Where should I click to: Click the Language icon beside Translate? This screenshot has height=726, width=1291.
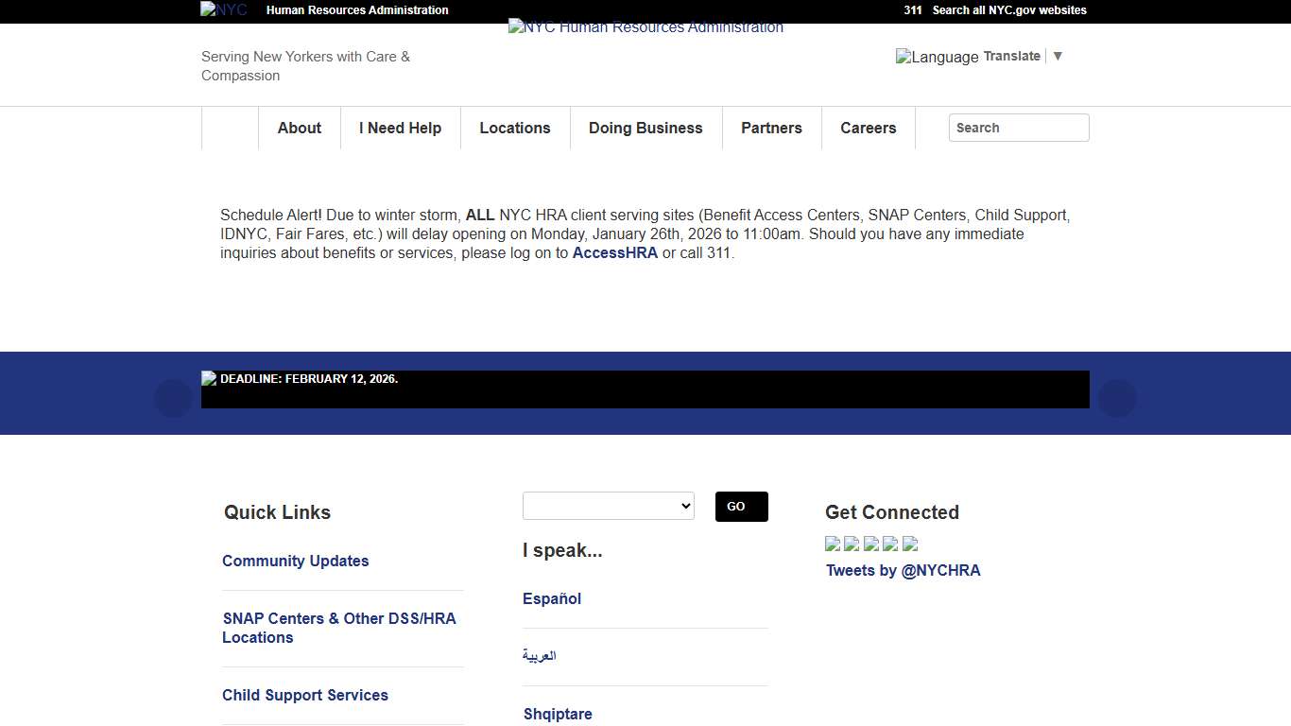937,57
